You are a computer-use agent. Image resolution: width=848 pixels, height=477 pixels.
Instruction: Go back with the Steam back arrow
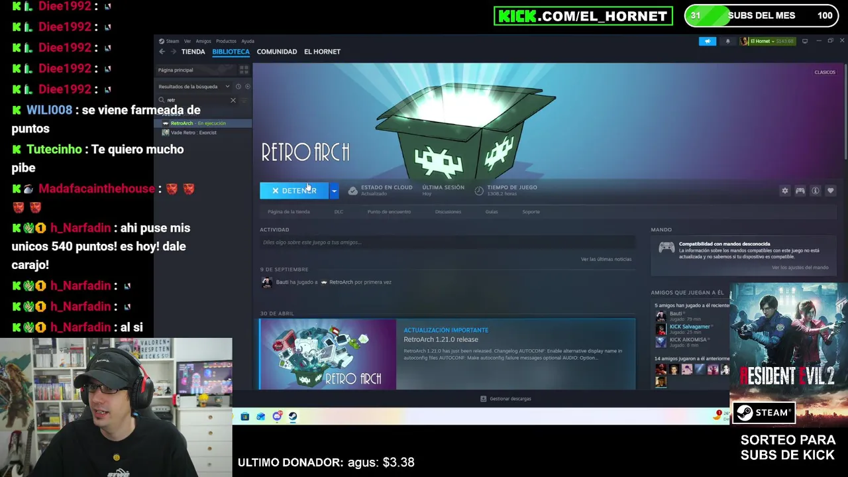tap(162, 52)
